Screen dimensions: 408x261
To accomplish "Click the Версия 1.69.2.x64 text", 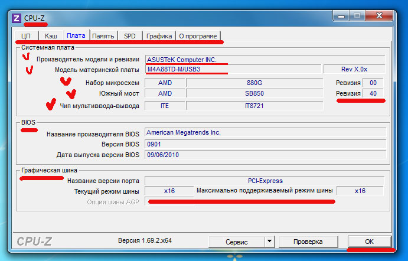I will click(145, 240).
